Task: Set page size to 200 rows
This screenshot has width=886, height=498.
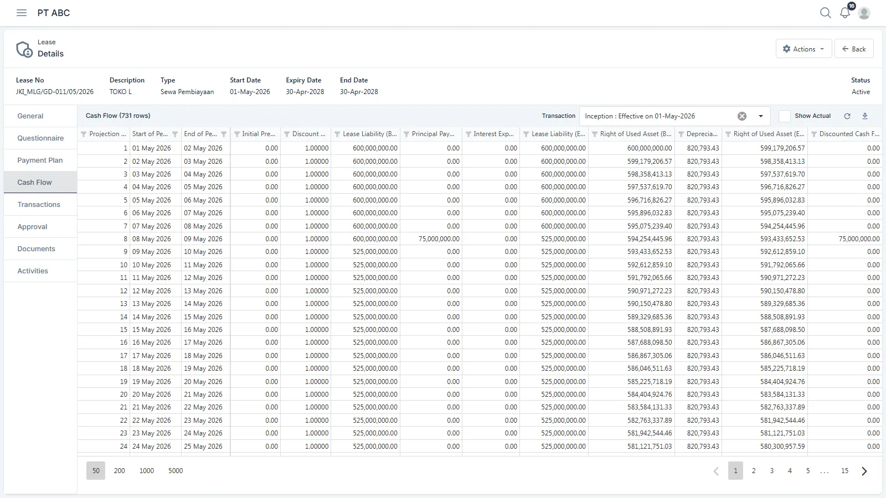Action: (120, 471)
